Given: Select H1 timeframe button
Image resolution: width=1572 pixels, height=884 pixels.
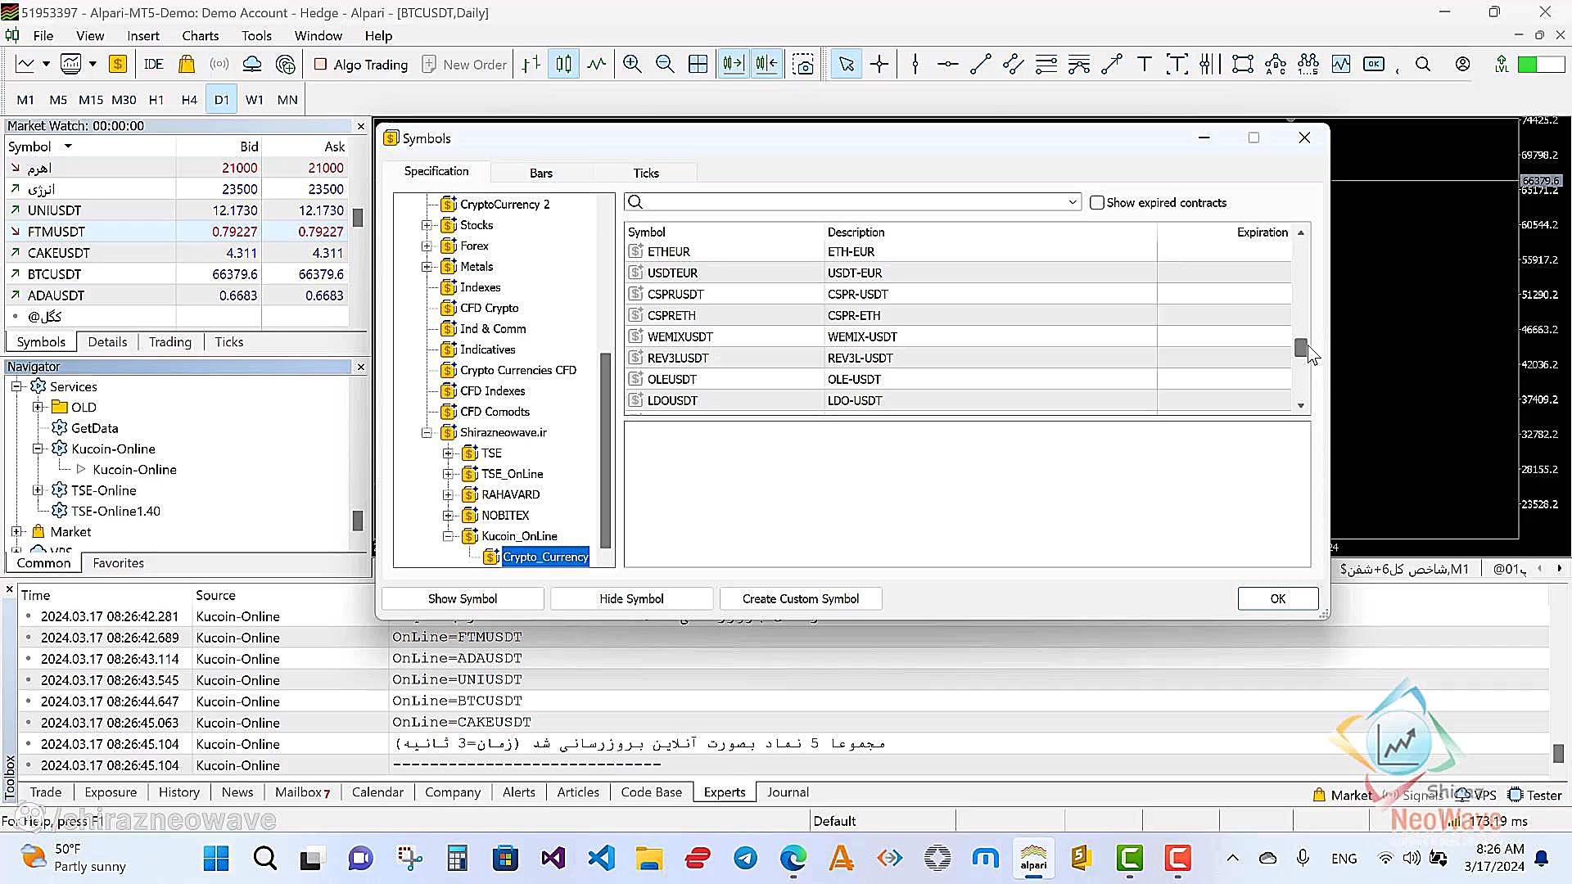Looking at the screenshot, I should tap(156, 100).
